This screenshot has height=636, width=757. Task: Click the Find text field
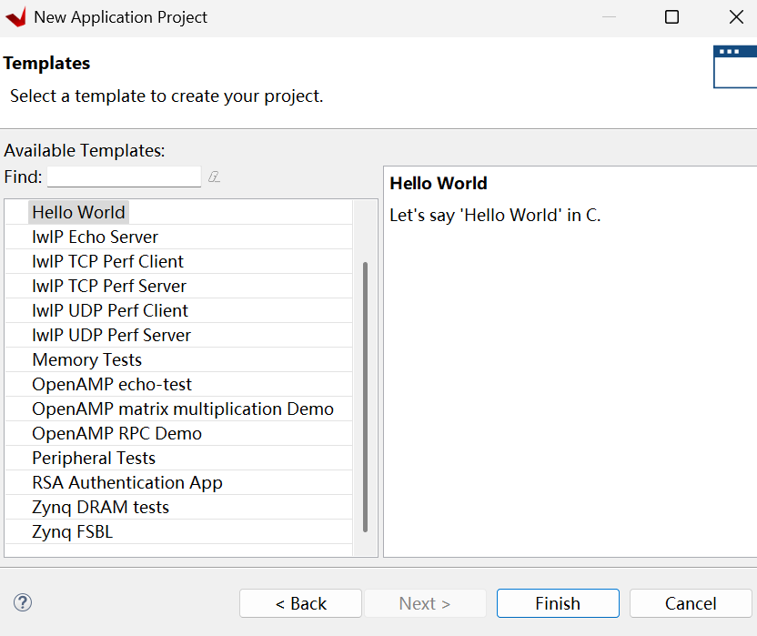tap(124, 177)
